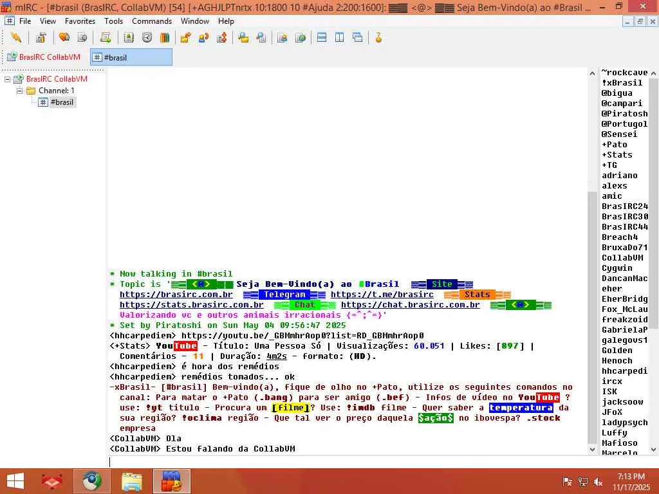Click the message input box
This screenshot has height=494, width=659.
point(348,462)
